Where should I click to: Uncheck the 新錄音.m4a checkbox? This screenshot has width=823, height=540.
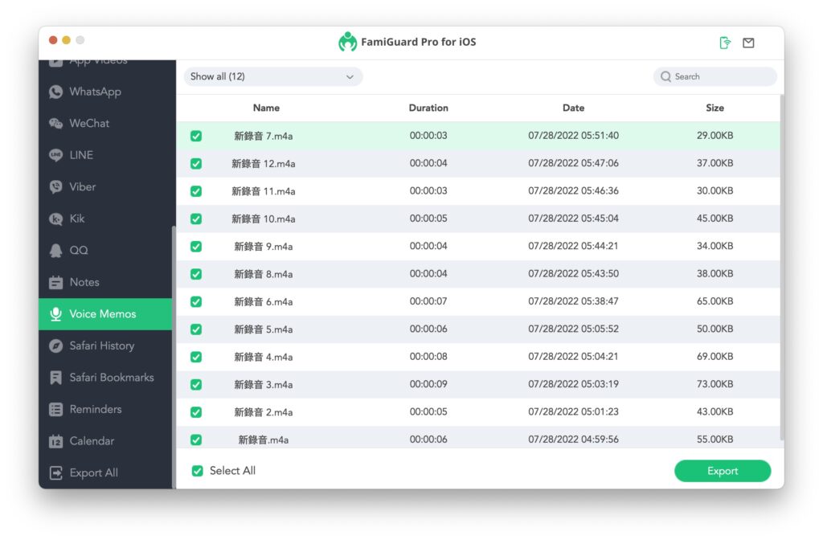pos(196,440)
